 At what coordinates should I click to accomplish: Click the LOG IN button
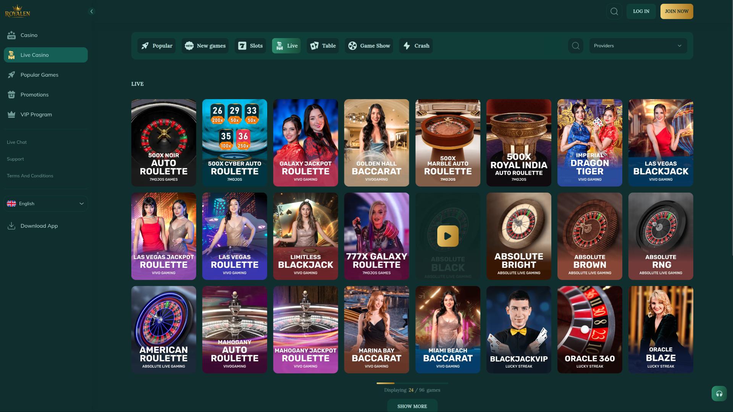pyautogui.click(x=641, y=11)
